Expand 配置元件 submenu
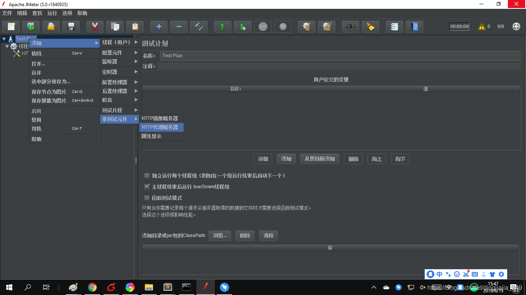526x295 pixels. click(120, 53)
